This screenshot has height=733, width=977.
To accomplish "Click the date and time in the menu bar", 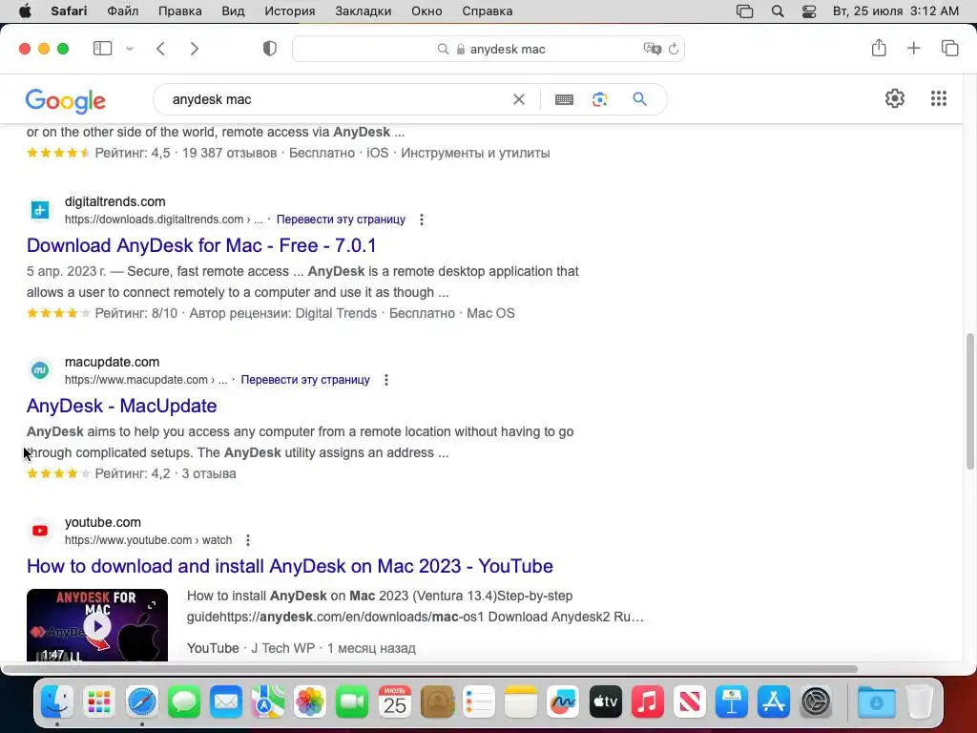I will coord(895,11).
